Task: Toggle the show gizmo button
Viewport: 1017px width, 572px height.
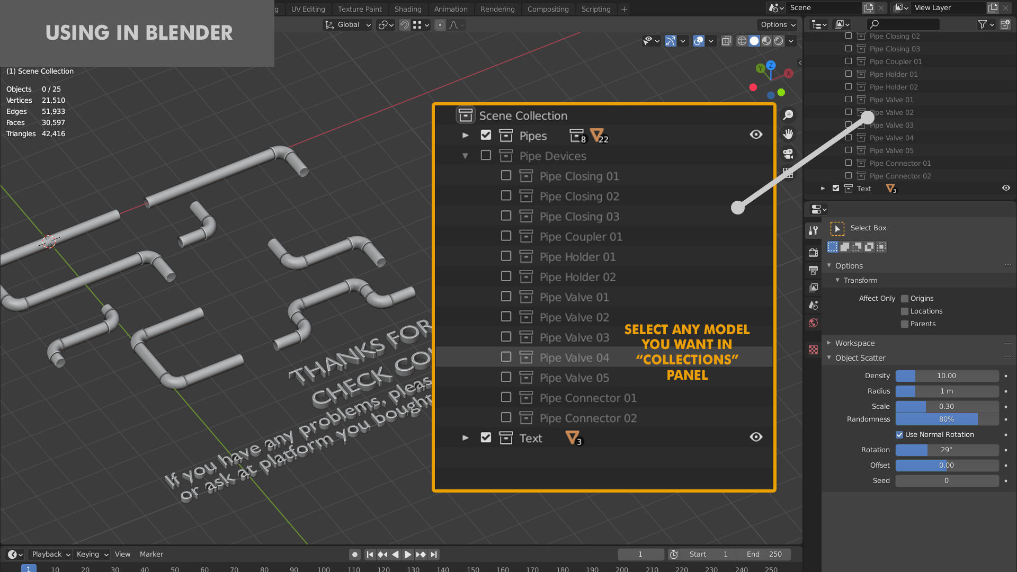Action: [671, 41]
